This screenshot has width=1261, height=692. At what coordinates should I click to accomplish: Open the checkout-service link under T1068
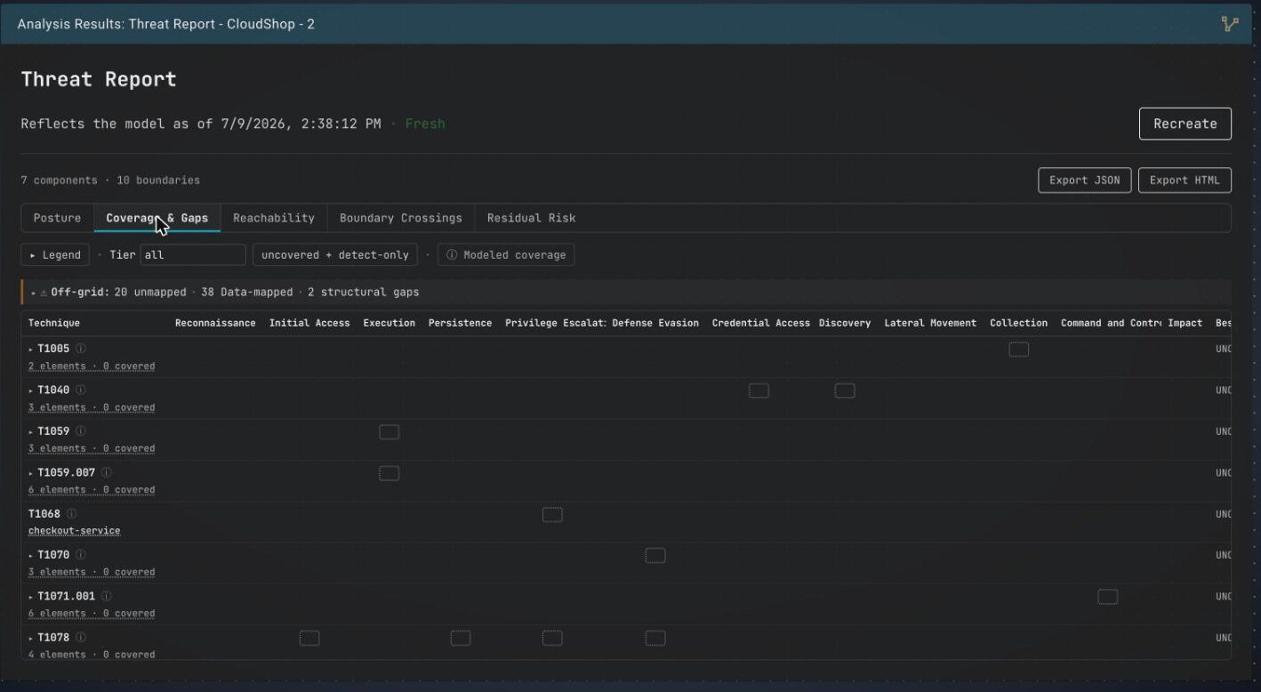(74, 531)
